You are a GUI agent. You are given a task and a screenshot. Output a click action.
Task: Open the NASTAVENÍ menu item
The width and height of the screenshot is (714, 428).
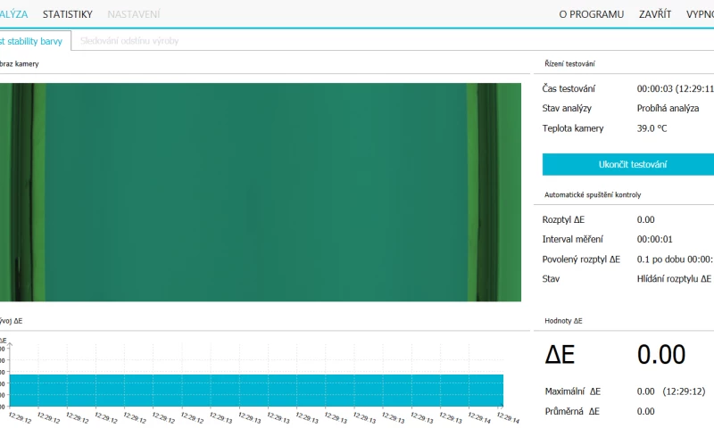coord(135,14)
